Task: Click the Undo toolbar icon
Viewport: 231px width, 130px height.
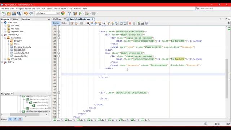Action: click(26, 13)
